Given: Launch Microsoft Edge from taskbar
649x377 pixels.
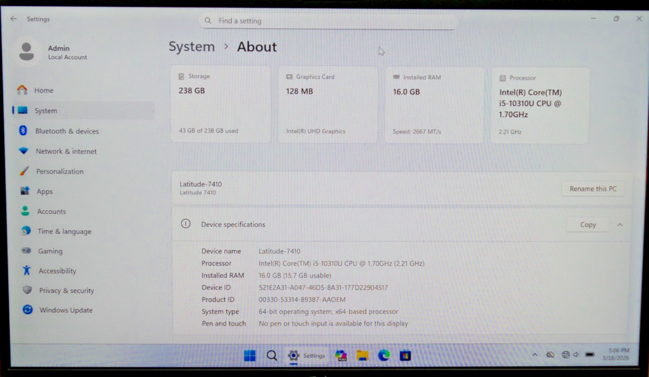Looking at the screenshot, I should pos(384,355).
